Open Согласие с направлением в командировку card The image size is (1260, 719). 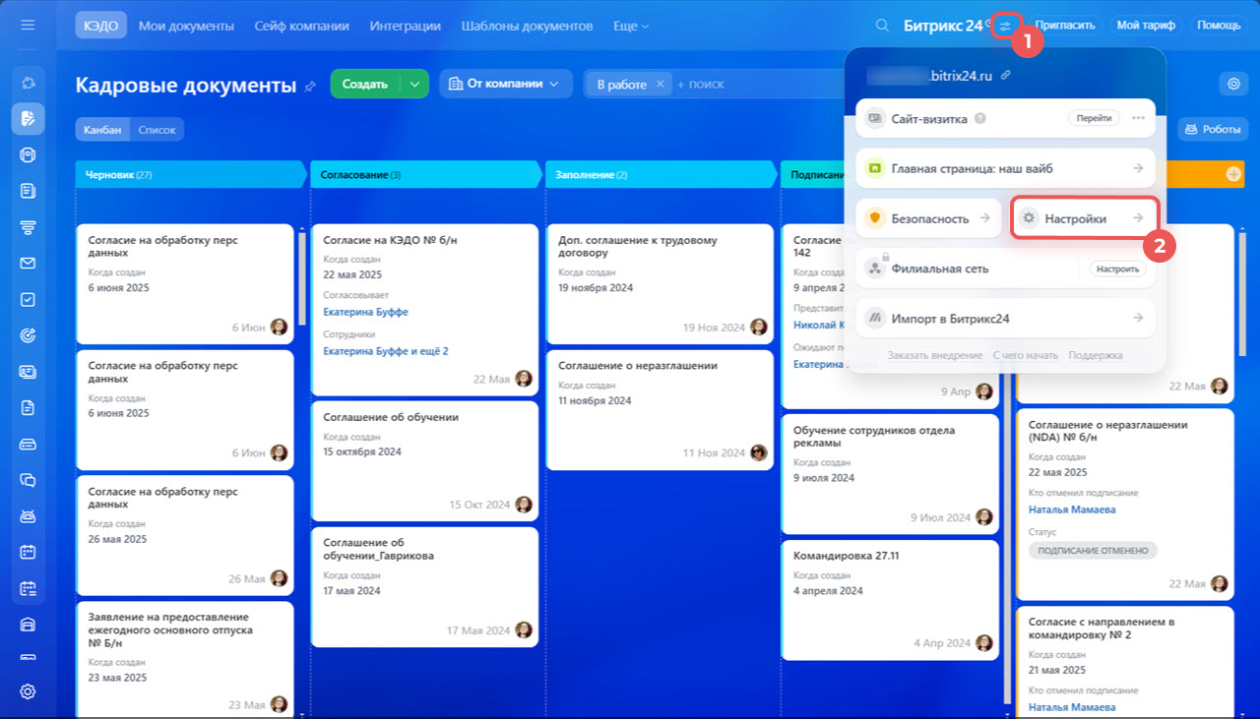point(1124,661)
